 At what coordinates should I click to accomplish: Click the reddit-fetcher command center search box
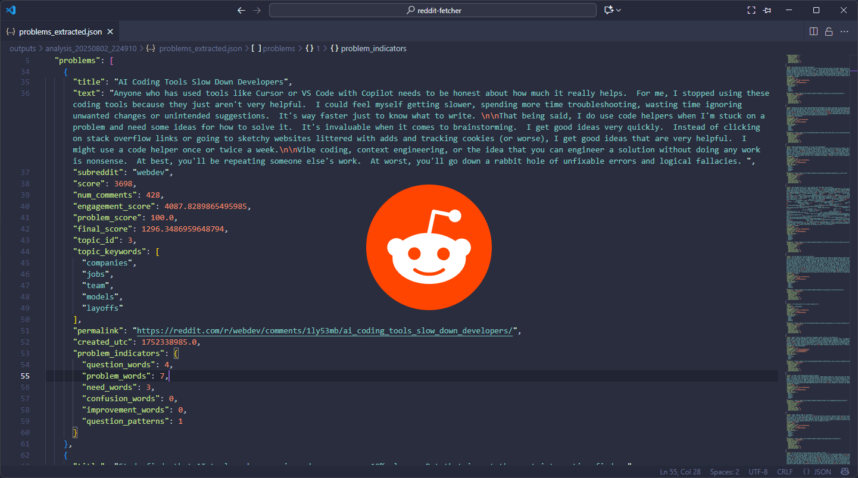[x=433, y=10]
